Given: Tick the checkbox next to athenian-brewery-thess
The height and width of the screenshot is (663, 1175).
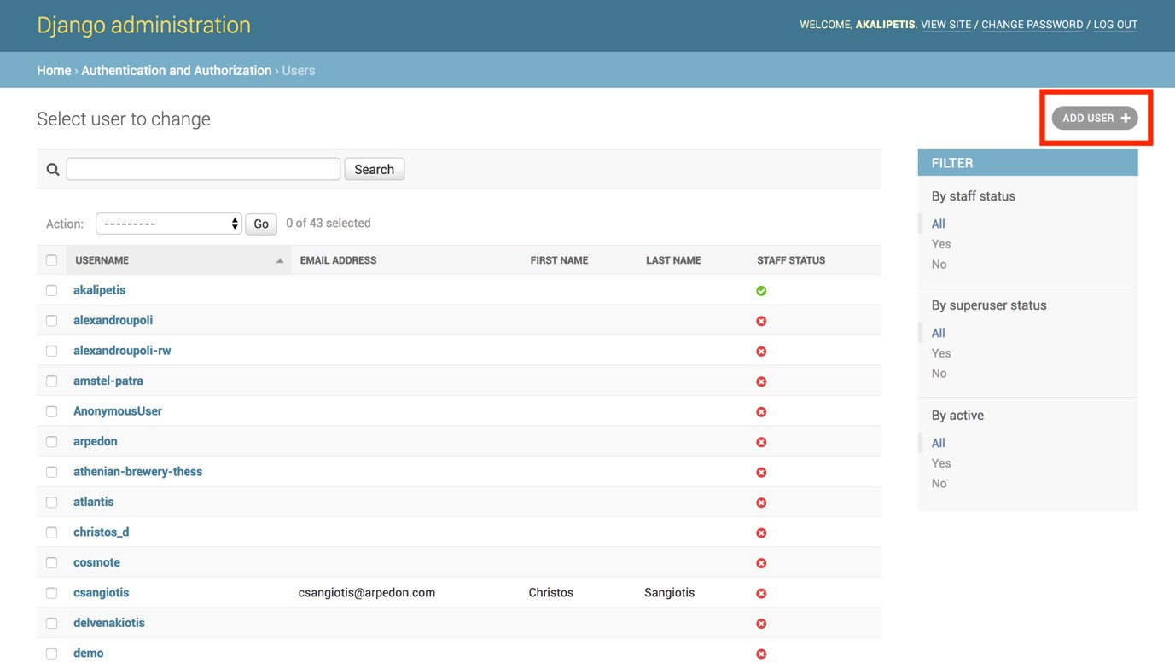Looking at the screenshot, I should click(52, 472).
